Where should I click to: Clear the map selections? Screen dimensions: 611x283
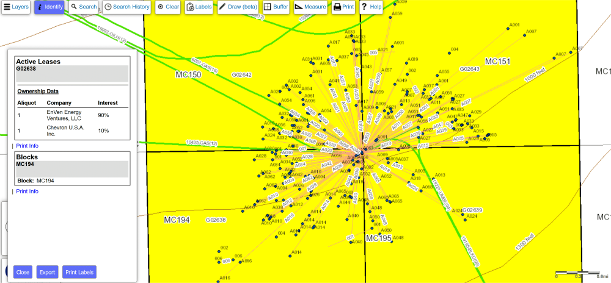(x=167, y=7)
